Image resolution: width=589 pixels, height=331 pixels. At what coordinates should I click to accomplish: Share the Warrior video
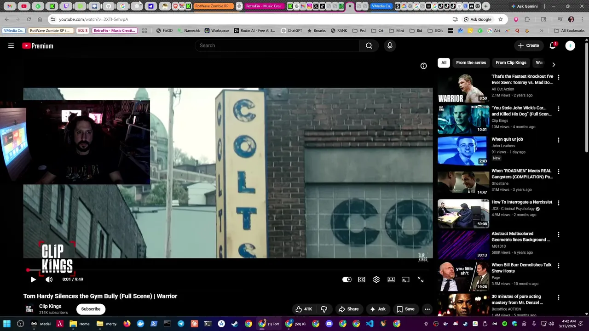pos(348,309)
